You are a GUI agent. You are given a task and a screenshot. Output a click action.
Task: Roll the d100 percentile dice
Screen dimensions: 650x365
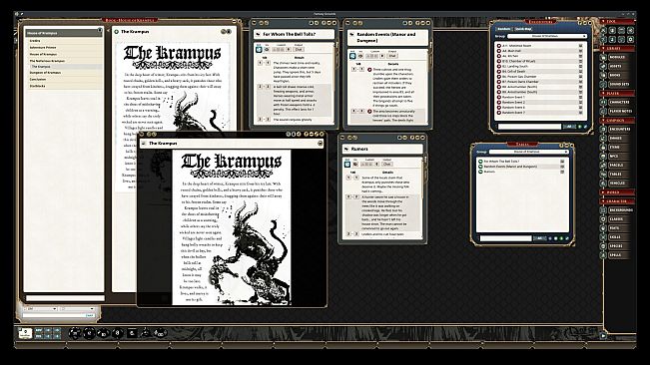pos(161,333)
